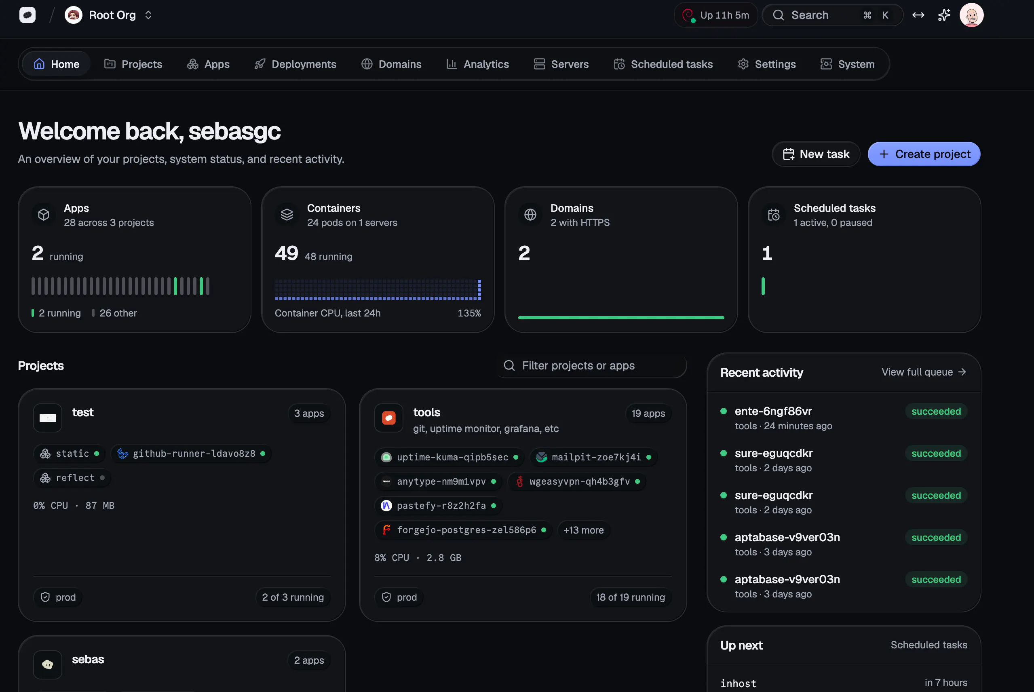Click the Filter projects or apps field
Viewport: 1034px width, 692px height.
[x=591, y=365]
